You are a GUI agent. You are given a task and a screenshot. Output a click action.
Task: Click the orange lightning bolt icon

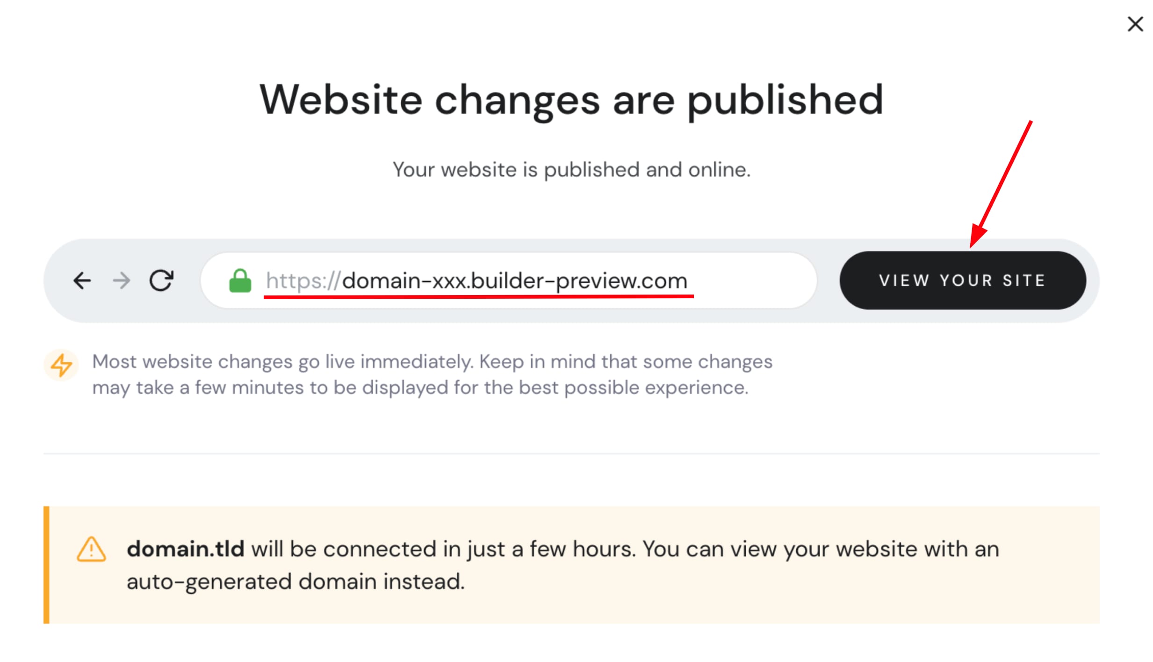tap(61, 365)
